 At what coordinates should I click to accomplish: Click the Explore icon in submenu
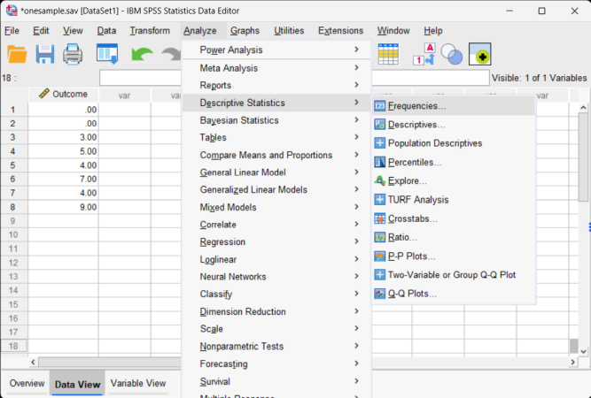(379, 181)
